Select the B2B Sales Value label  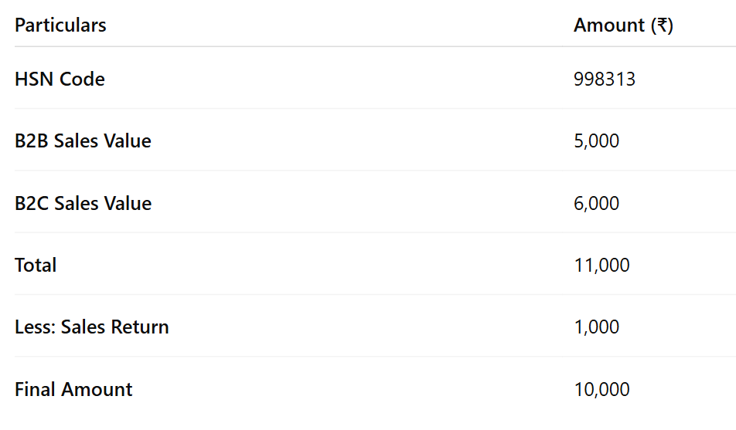[x=83, y=141]
